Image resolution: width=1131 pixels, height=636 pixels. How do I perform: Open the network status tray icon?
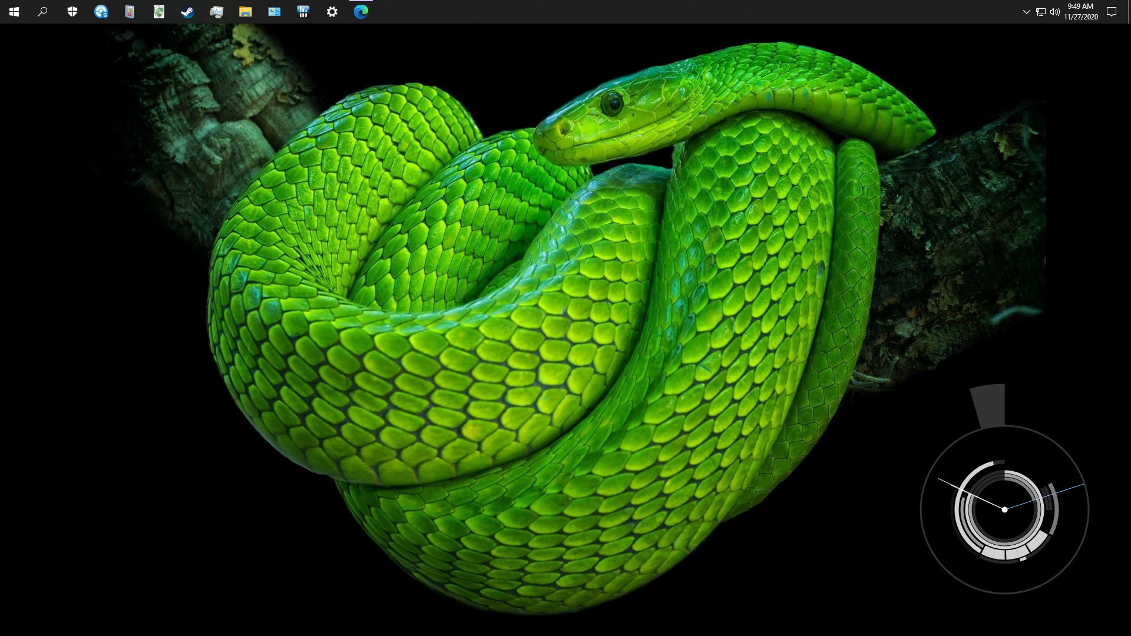click(x=1040, y=12)
